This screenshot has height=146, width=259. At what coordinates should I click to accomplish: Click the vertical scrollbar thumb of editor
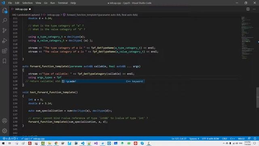tap(257, 98)
